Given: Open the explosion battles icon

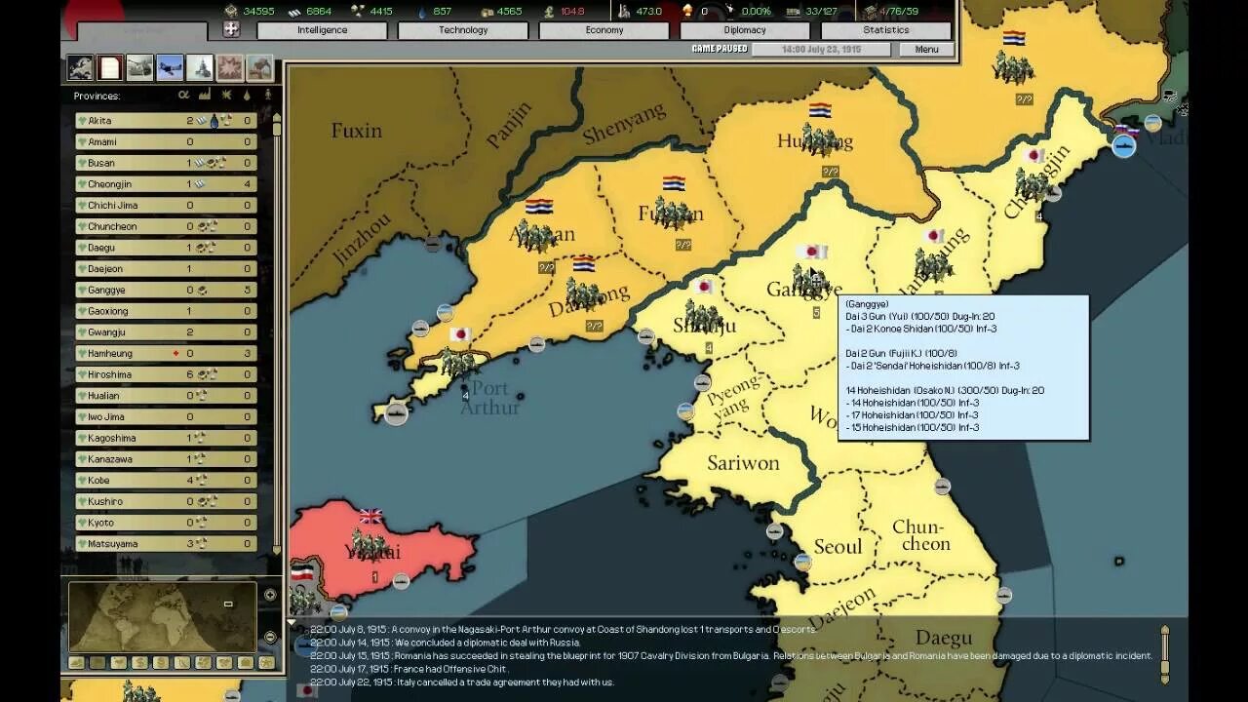Looking at the screenshot, I should [230, 66].
